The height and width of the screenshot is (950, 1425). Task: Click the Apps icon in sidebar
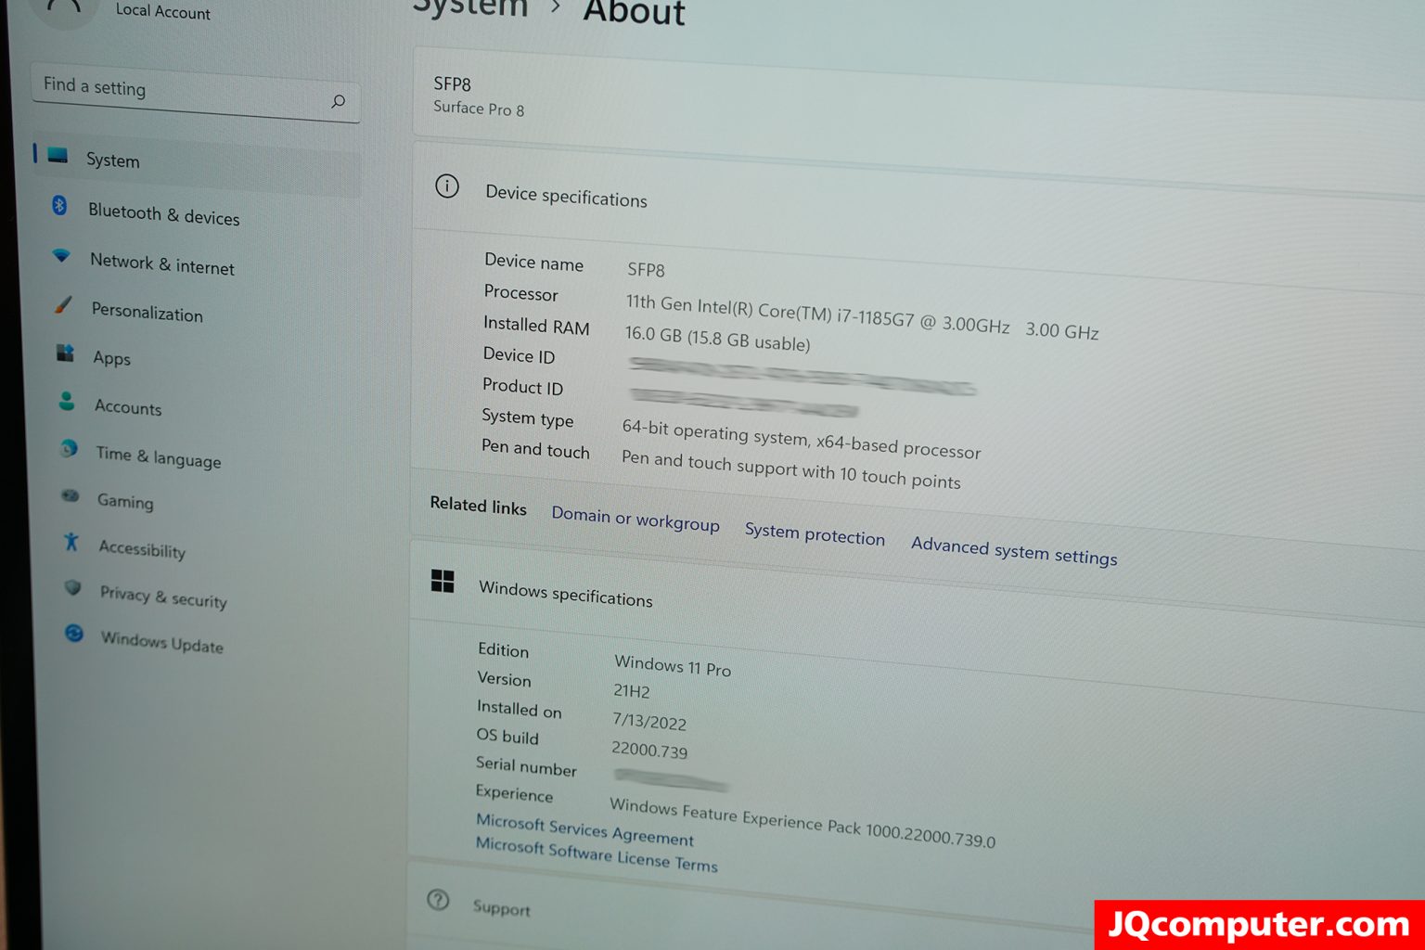click(65, 353)
